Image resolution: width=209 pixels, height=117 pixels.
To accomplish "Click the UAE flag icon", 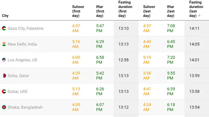I will coord(4,91).
